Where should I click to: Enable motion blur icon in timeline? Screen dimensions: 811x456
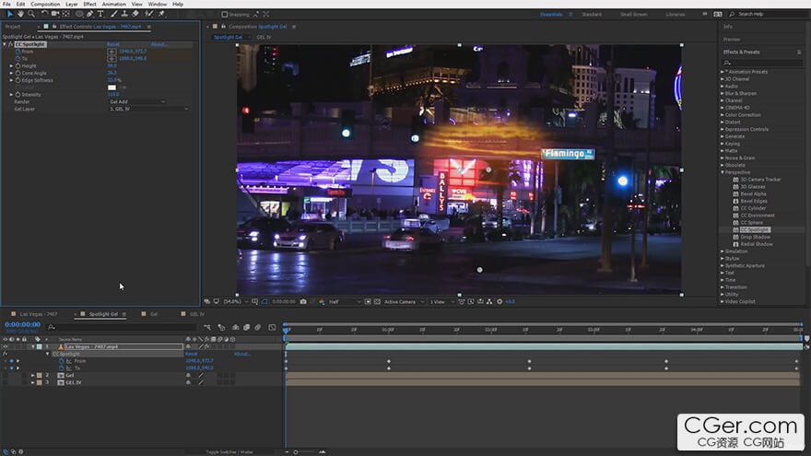pos(258,327)
